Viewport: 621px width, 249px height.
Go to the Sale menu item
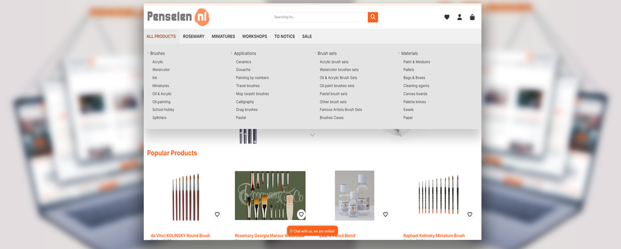pyautogui.click(x=307, y=36)
